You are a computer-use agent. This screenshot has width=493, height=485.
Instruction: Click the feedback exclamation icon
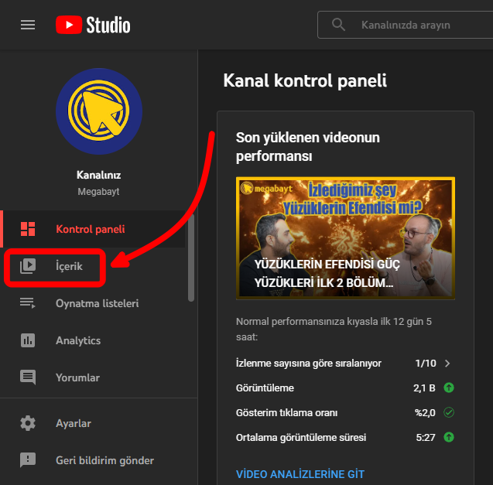coord(28,460)
